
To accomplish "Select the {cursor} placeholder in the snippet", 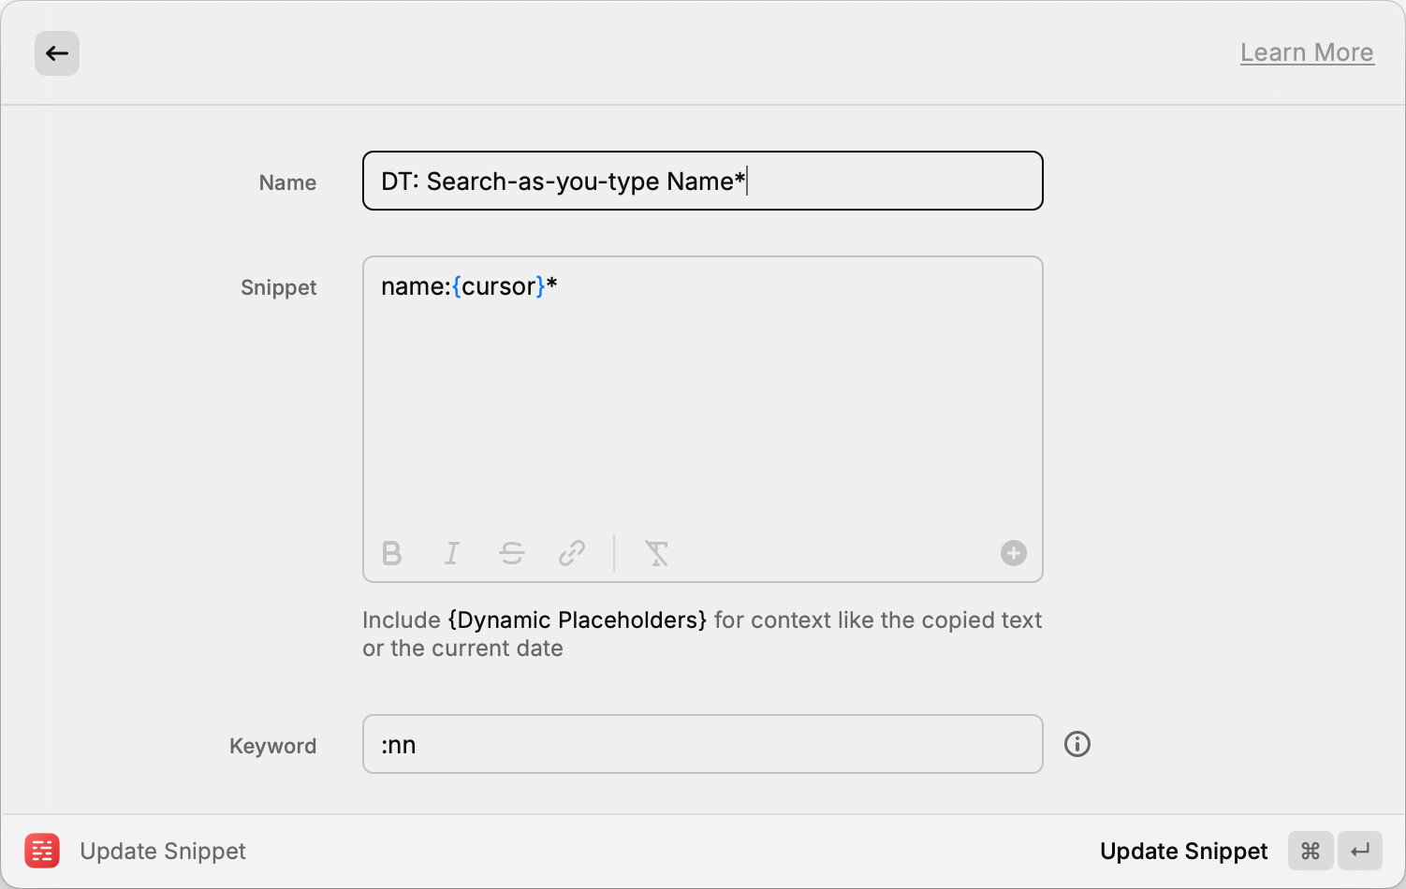I will [498, 286].
